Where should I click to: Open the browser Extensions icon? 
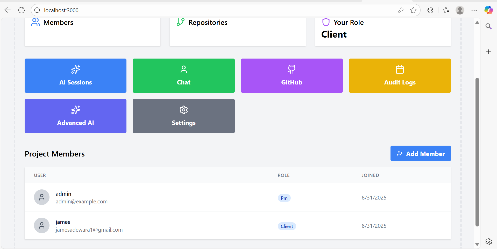pyautogui.click(x=430, y=10)
